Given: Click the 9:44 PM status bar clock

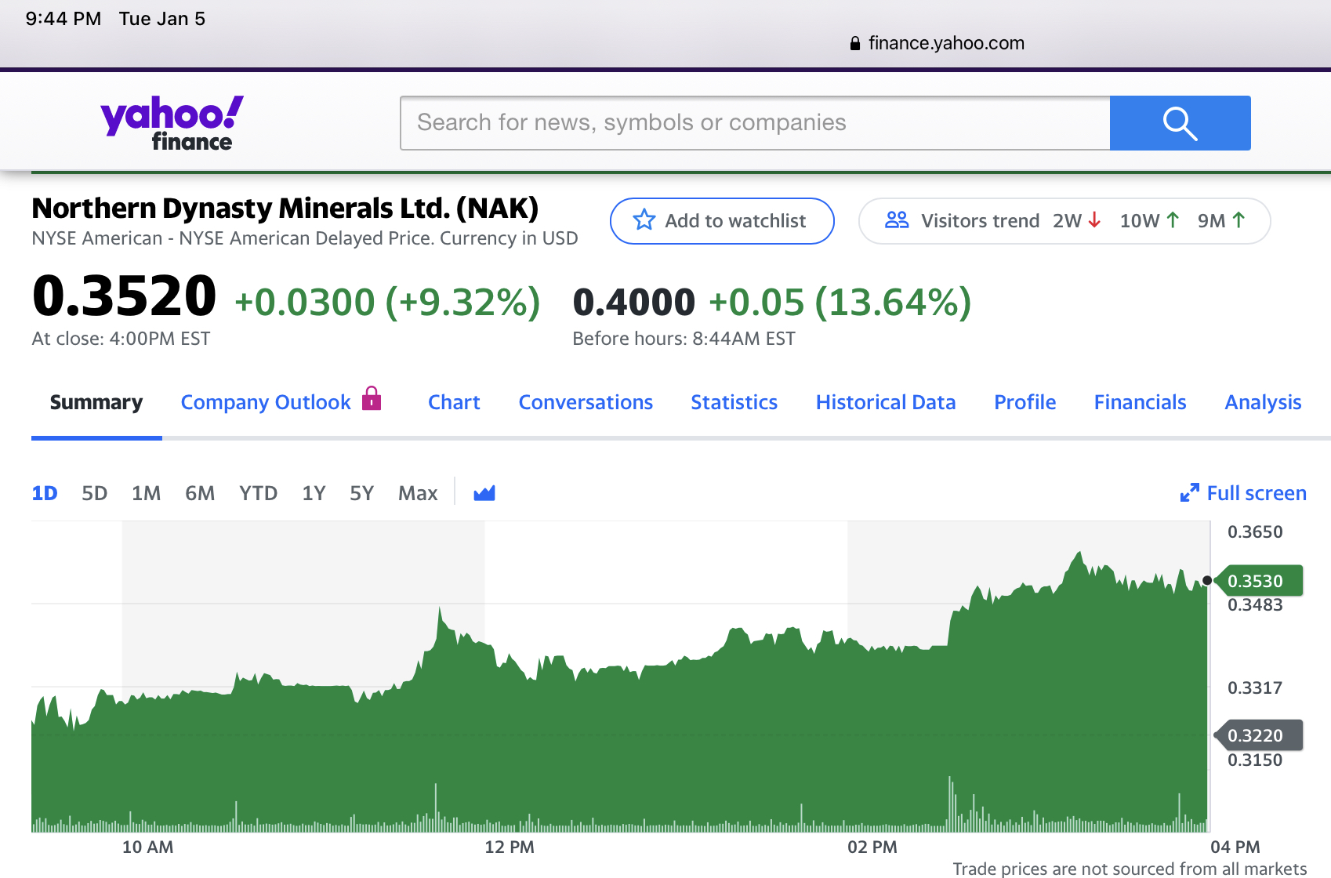Looking at the screenshot, I should pyautogui.click(x=63, y=19).
